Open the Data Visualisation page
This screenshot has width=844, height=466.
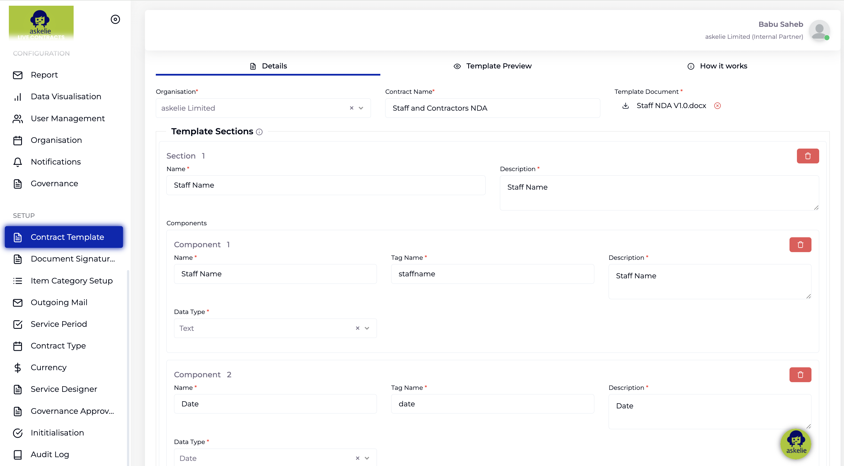(66, 96)
